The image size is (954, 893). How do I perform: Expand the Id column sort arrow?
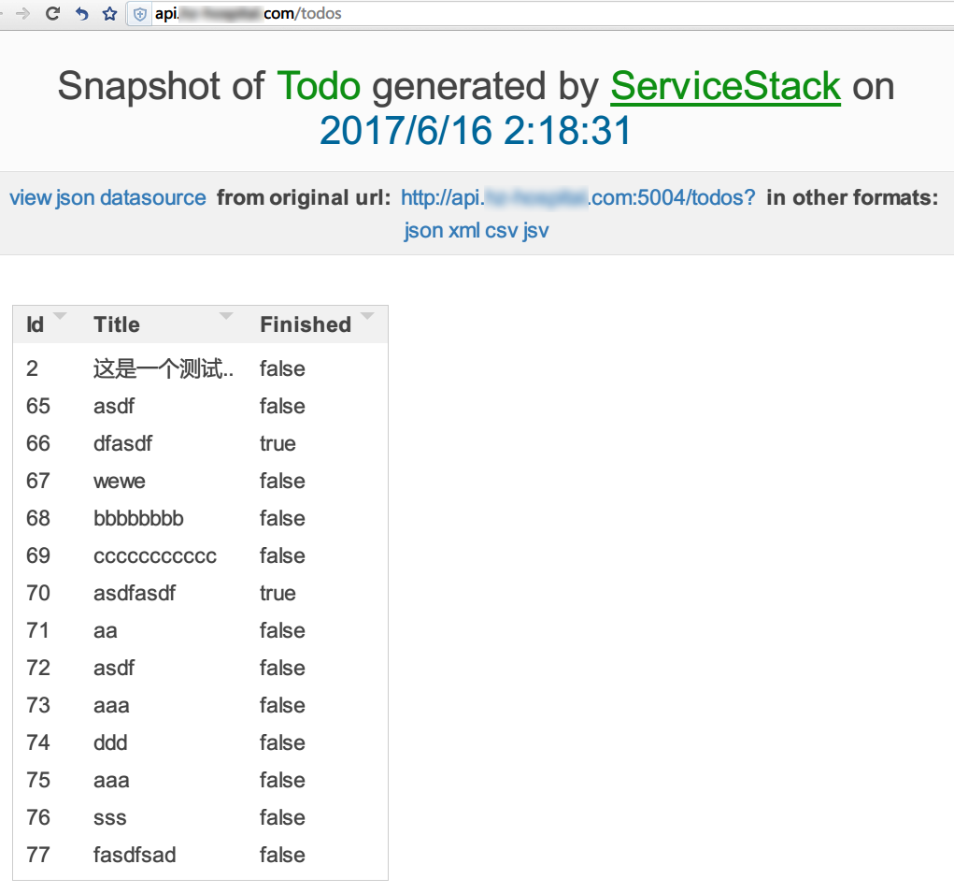click(x=60, y=315)
